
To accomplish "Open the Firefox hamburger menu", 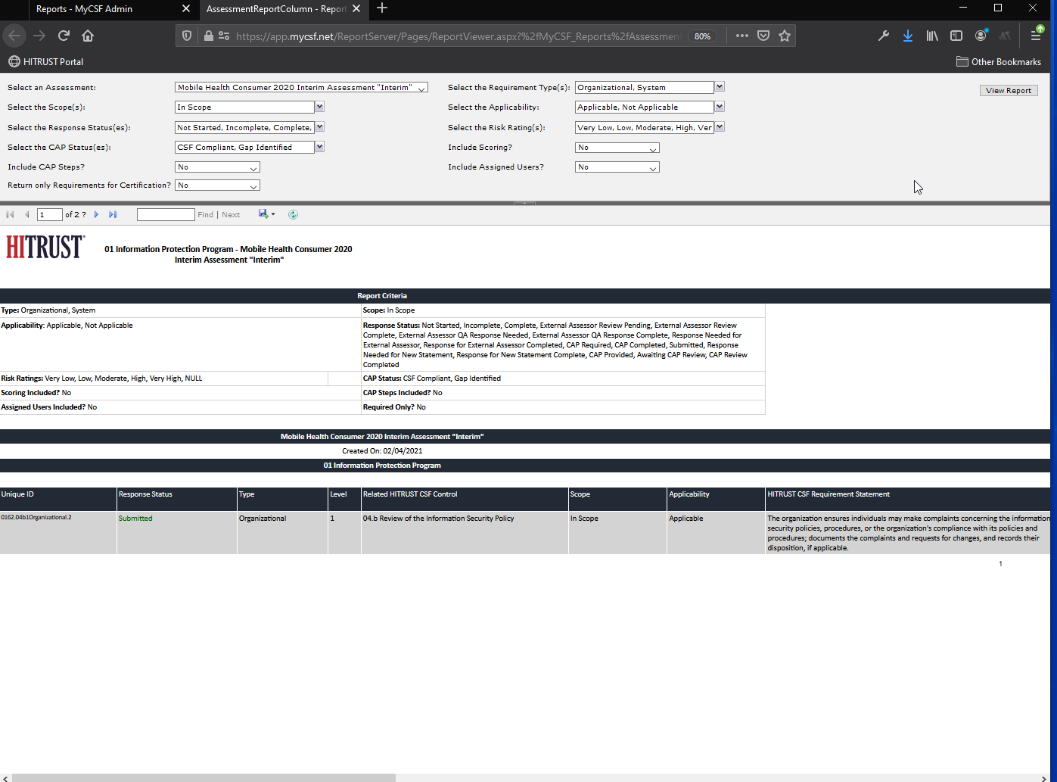I will click(x=1036, y=36).
